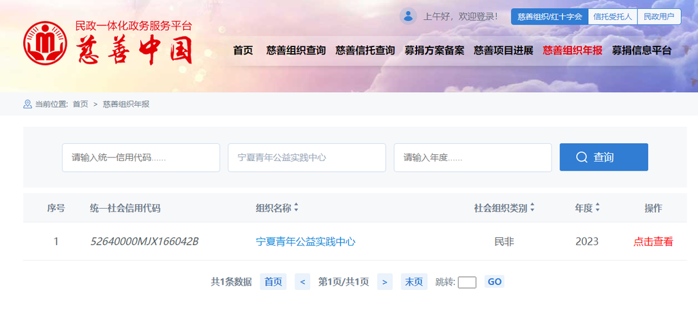Open 首页 in the navigation menu
This screenshot has width=698, height=322.
(x=243, y=50)
